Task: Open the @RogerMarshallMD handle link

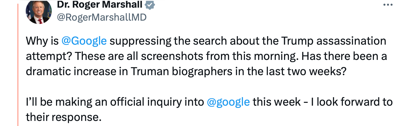Action: click(x=102, y=17)
